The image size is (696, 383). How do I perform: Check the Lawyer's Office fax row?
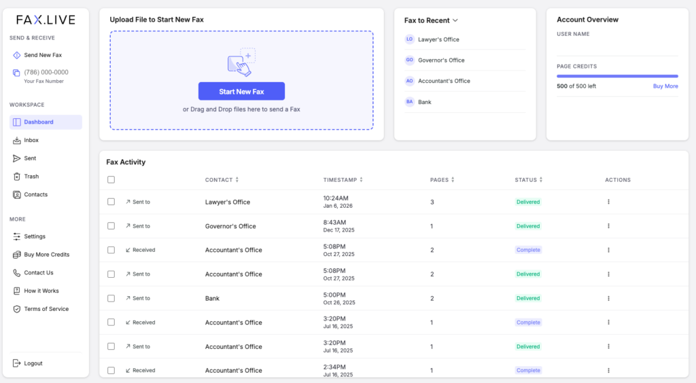pos(111,202)
